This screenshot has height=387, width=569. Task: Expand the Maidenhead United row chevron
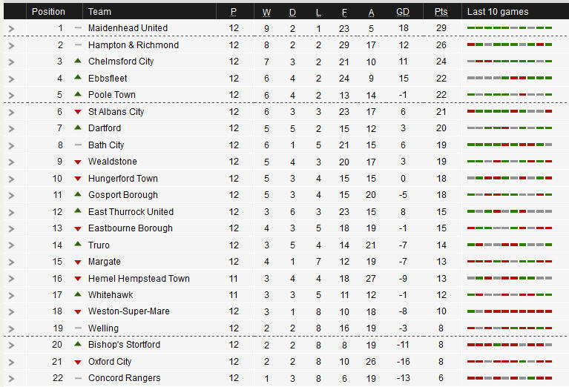click(x=12, y=29)
